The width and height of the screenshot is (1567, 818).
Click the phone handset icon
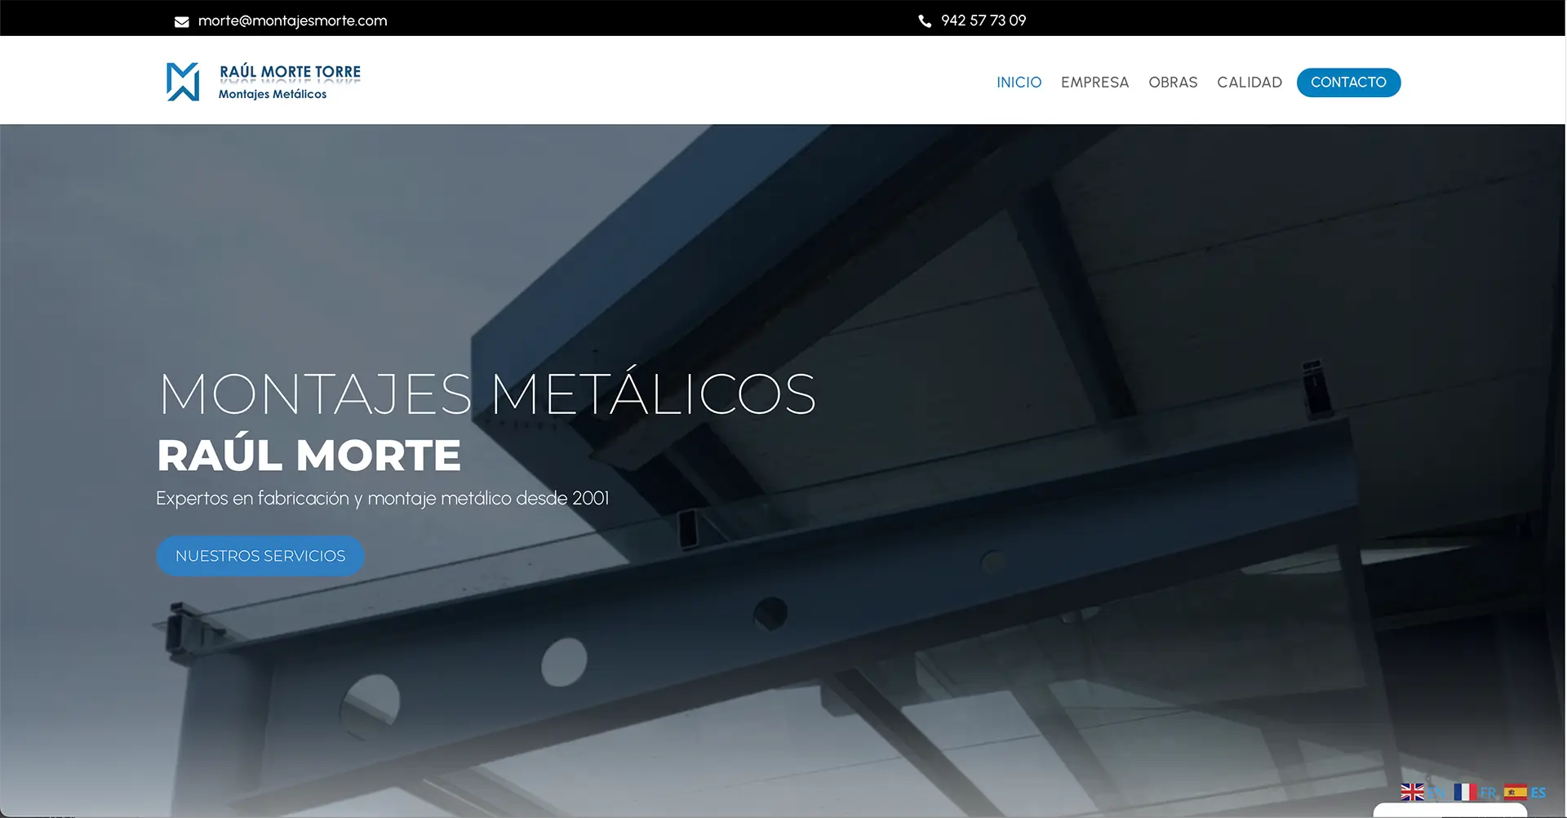[x=925, y=21]
